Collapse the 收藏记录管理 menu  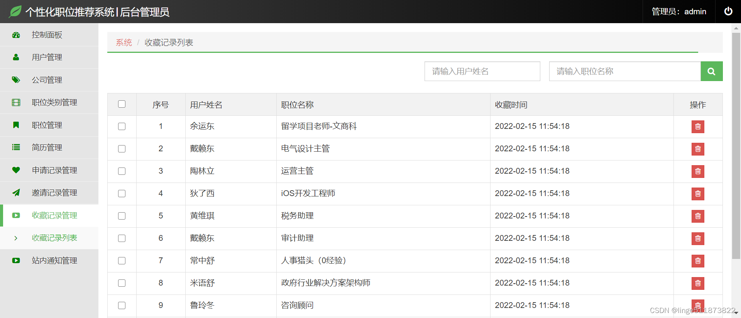pos(49,215)
